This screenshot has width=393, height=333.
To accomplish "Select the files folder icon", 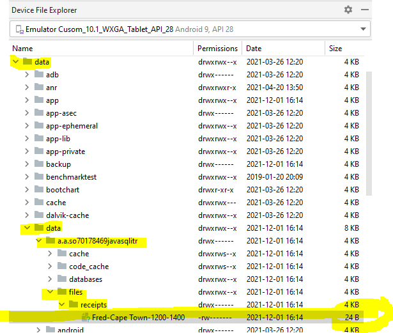I will coord(62,291).
